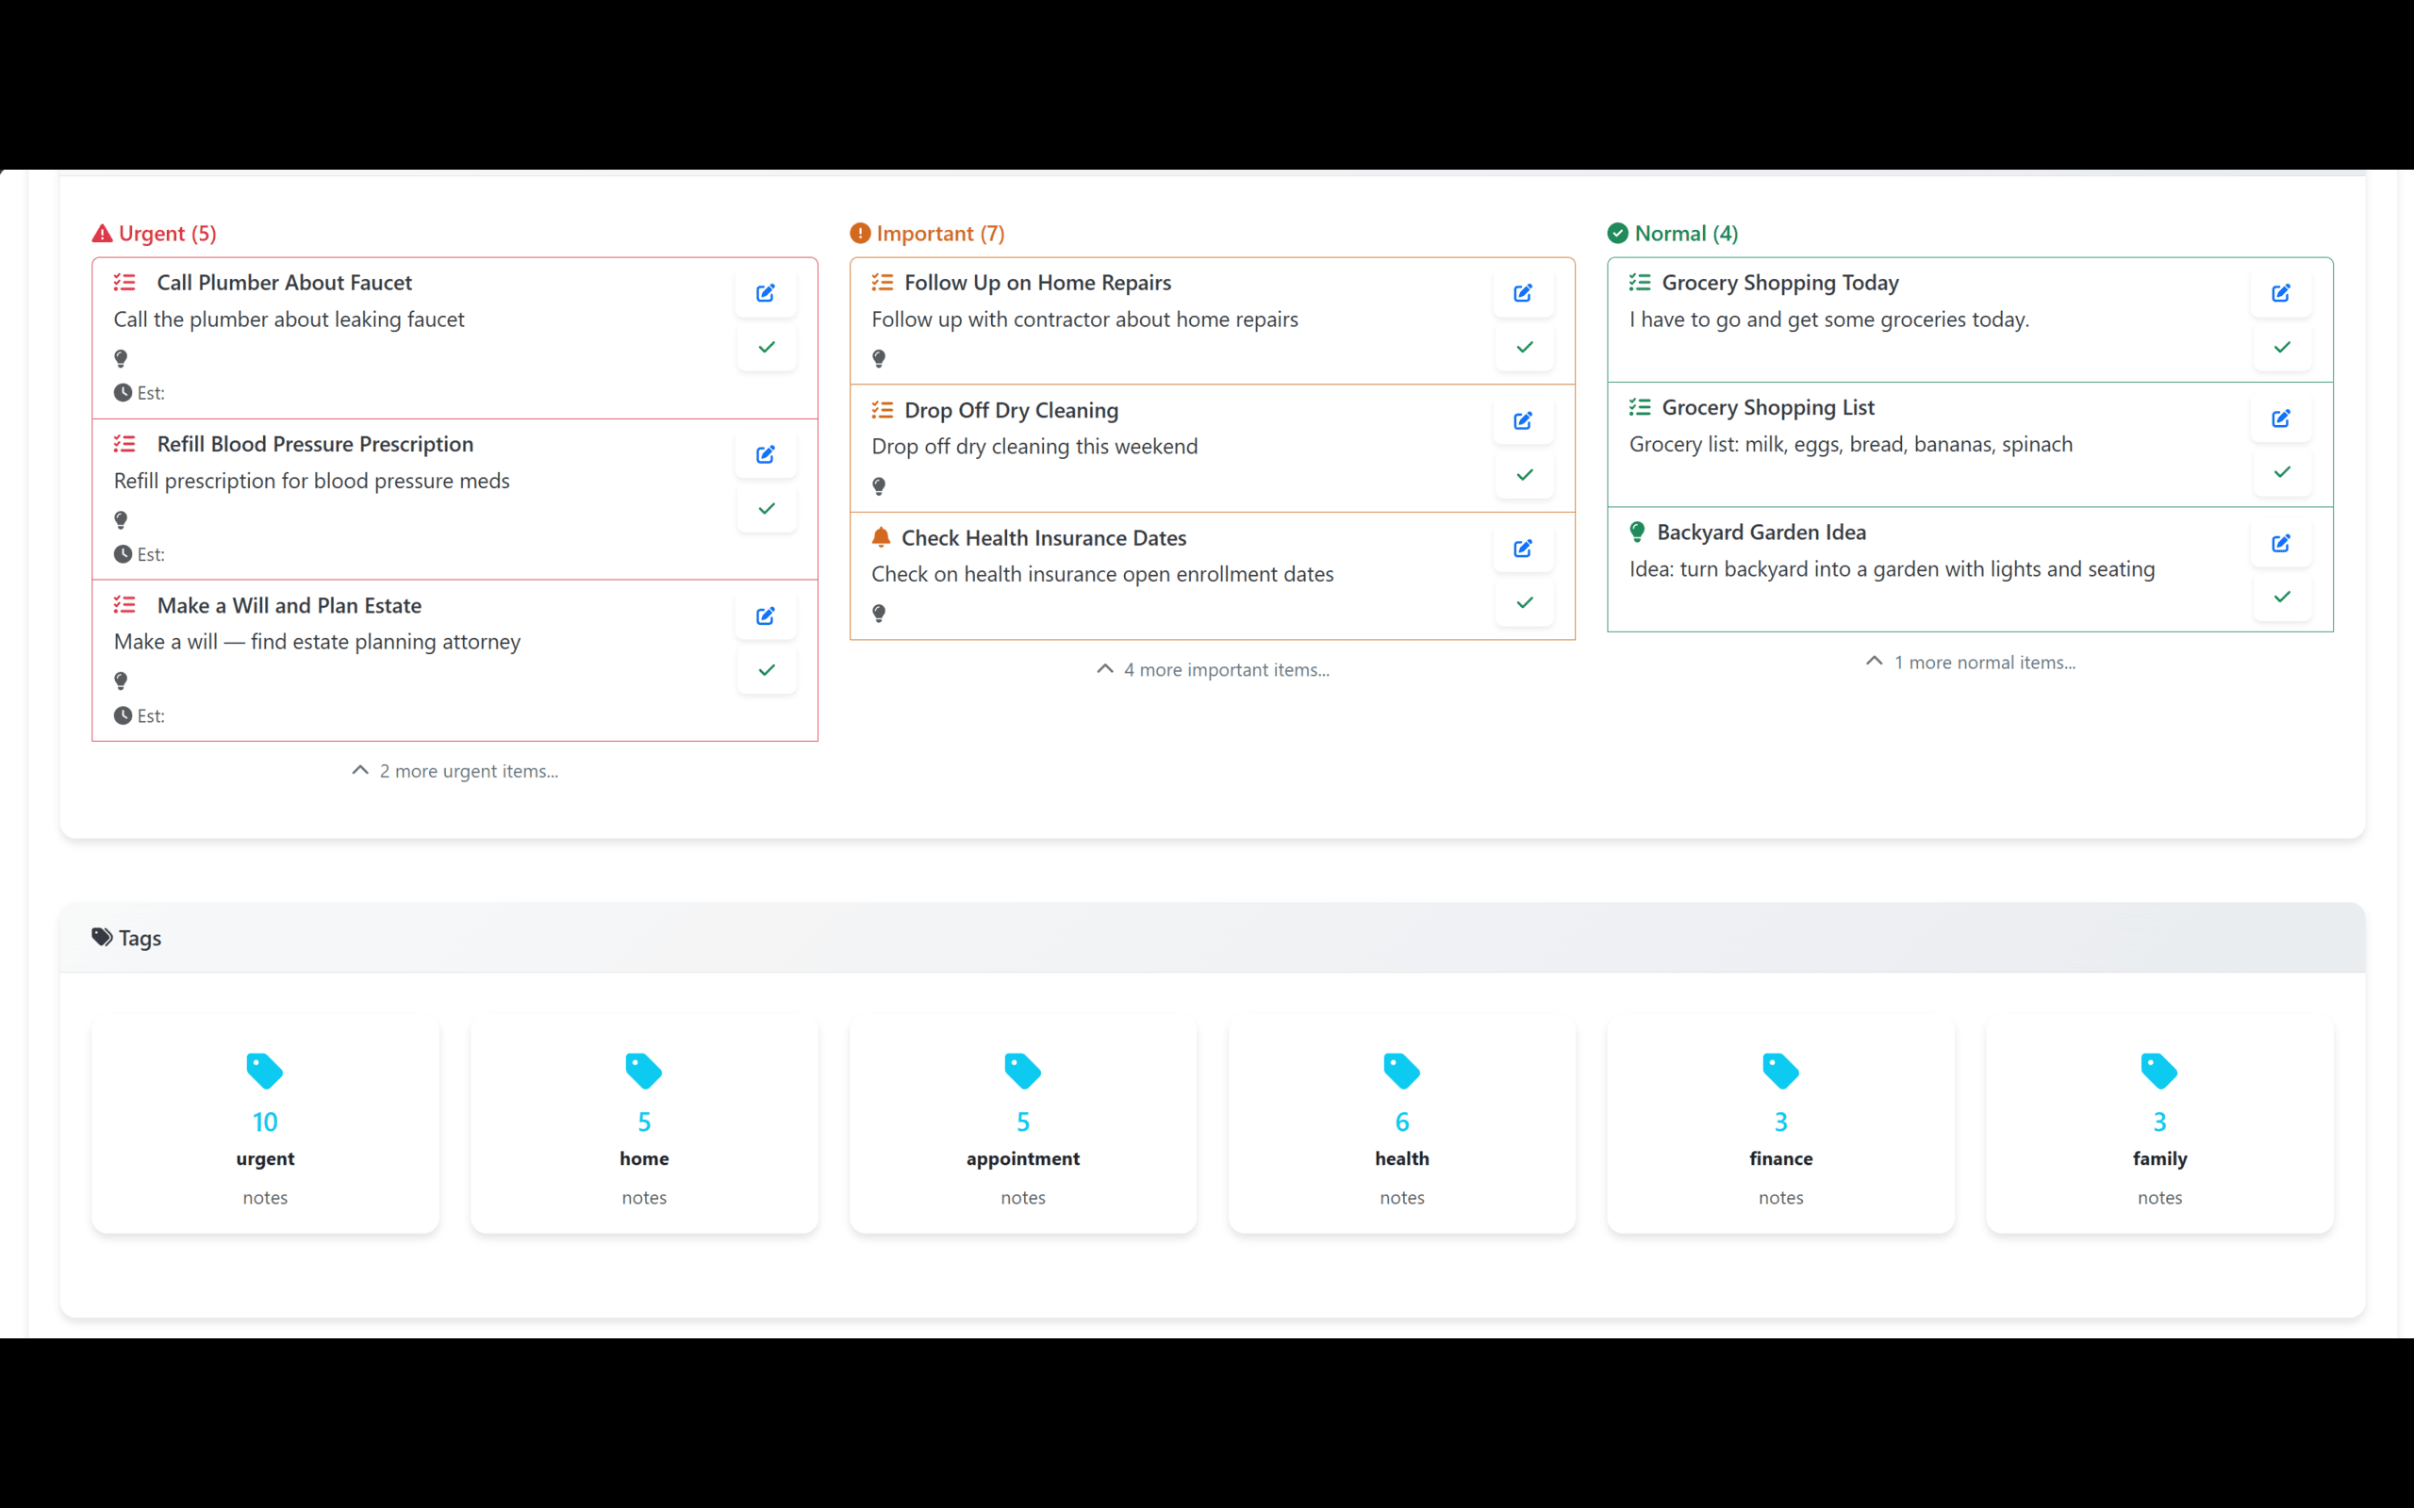Open the urgent tag card
Screen dimensions: 2414x1508
(265, 1125)
